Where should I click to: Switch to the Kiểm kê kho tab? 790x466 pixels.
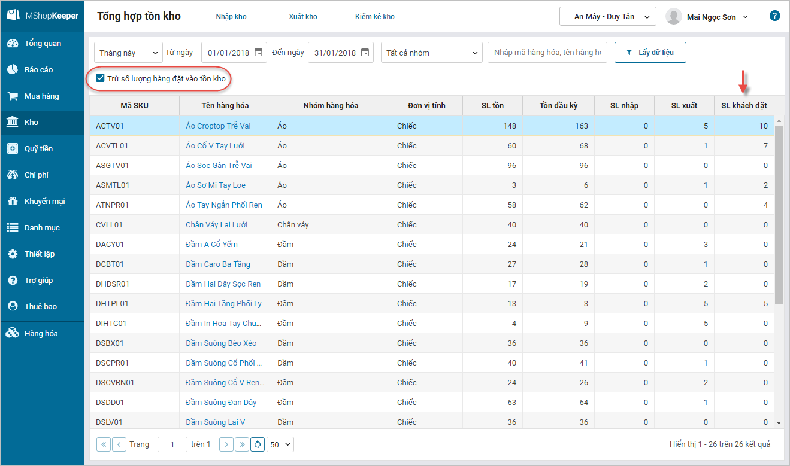coord(374,17)
